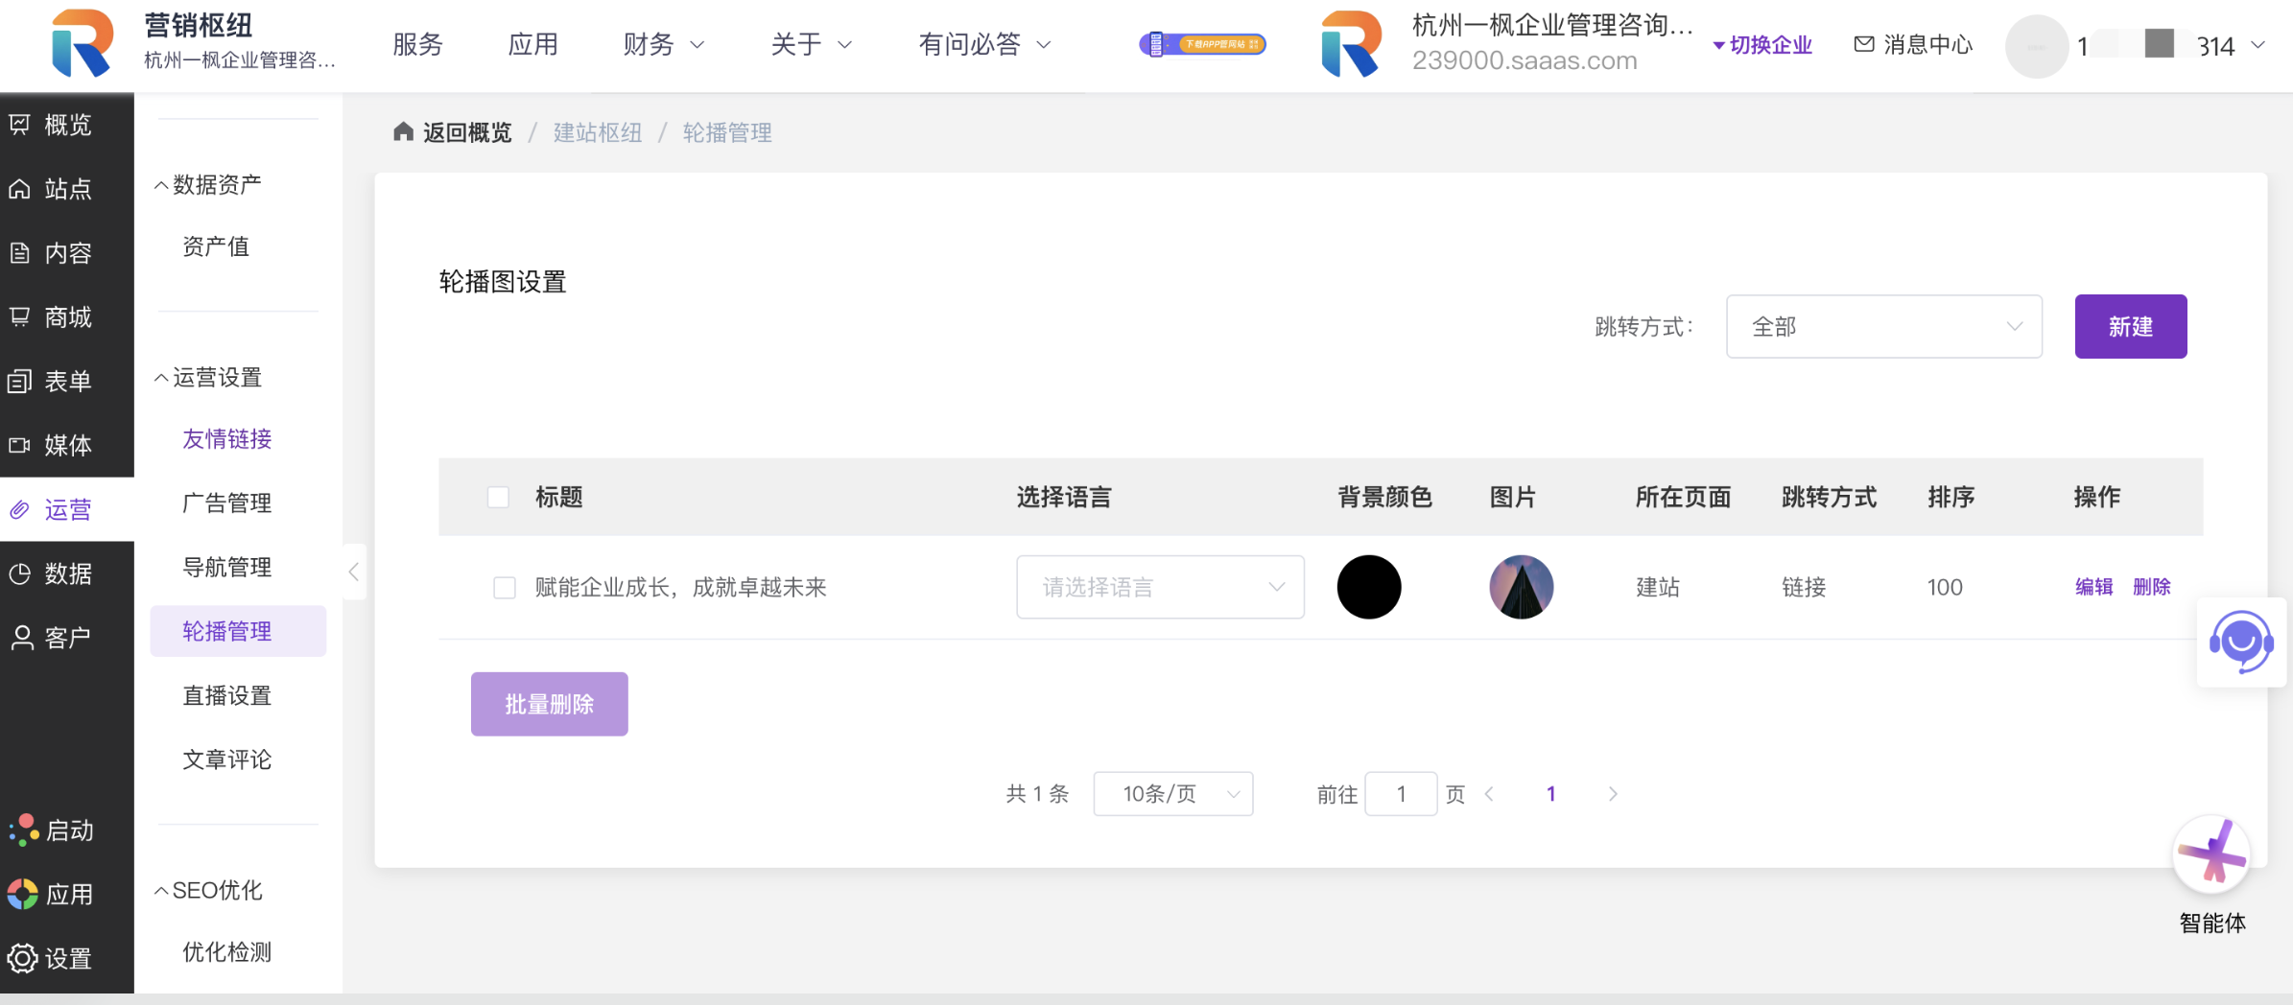This screenshot has width=2293, height=1005.
Task: Toggle the select-all checkbox in table header
Action: [498, 497]
